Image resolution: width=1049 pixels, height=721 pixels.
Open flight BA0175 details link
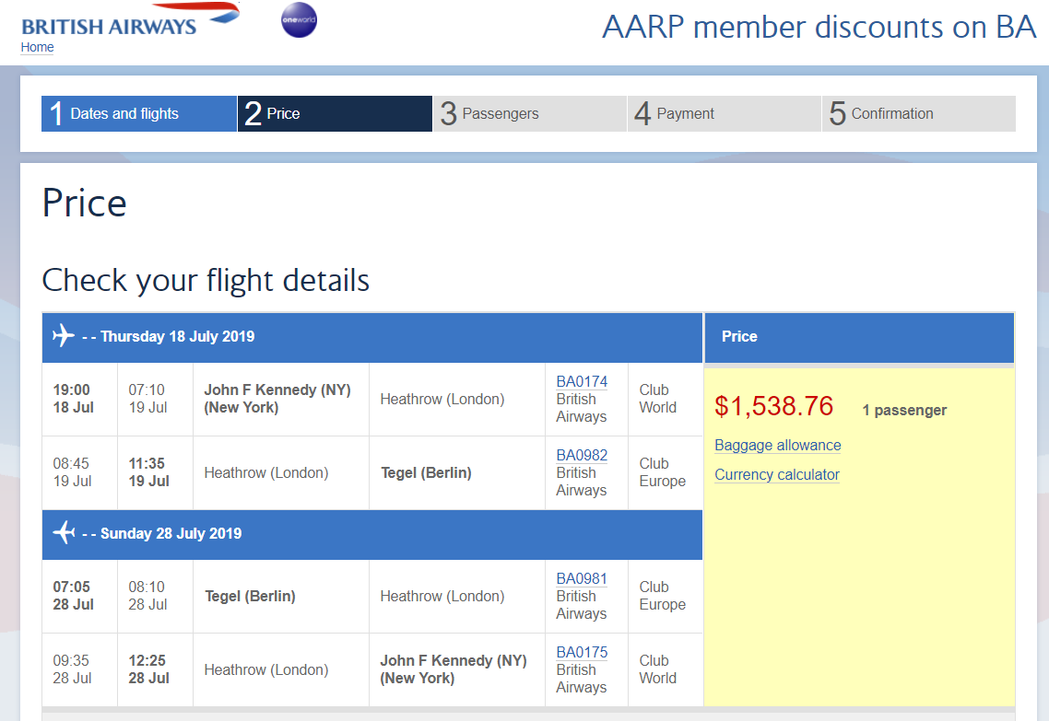coord(582,653)
